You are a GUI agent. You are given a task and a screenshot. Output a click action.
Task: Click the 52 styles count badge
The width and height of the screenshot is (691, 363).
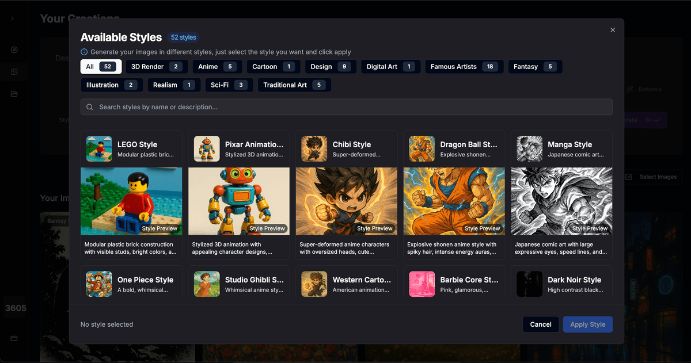184,37
